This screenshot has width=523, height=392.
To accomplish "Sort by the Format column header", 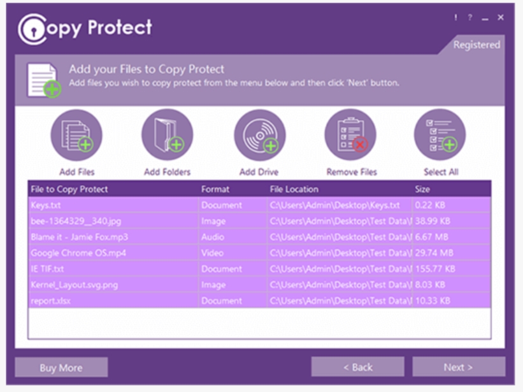I will (233, 189).
